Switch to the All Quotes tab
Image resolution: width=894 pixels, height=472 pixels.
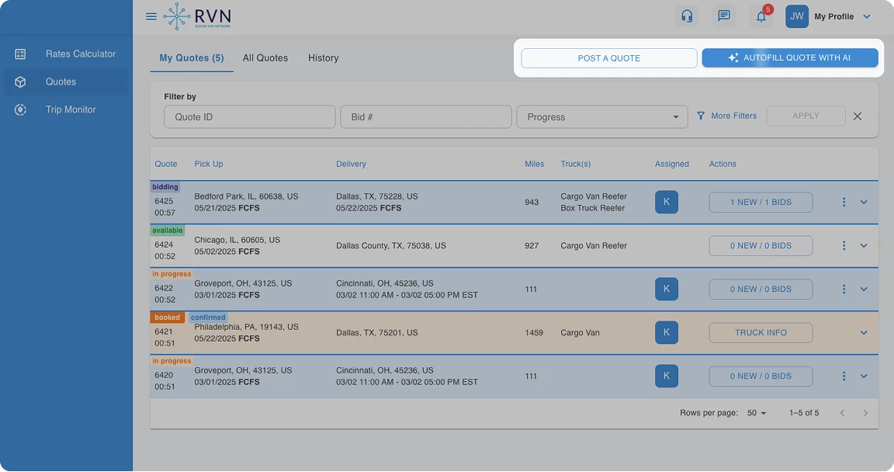(265, 58)
